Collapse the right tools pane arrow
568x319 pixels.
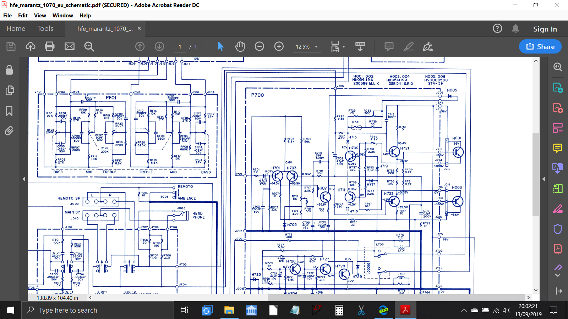click(x=544, y=179)
